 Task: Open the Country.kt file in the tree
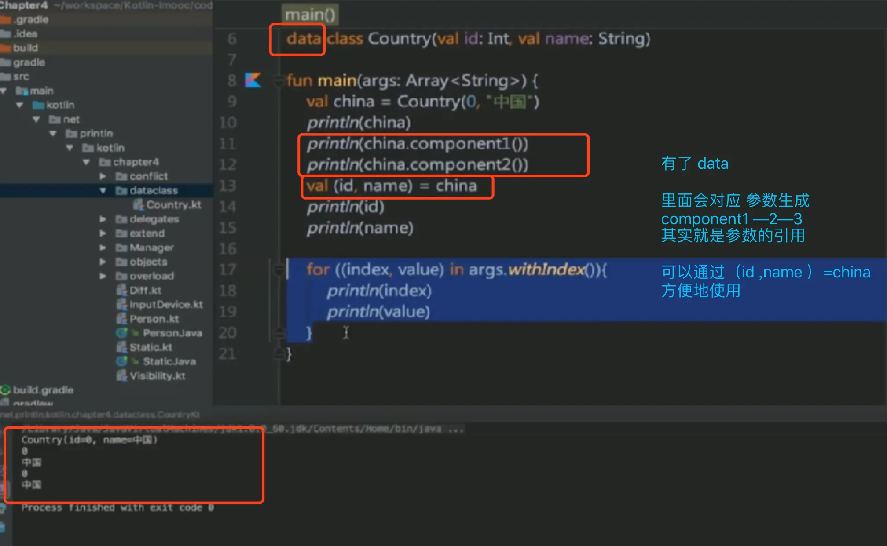[173, 205]
